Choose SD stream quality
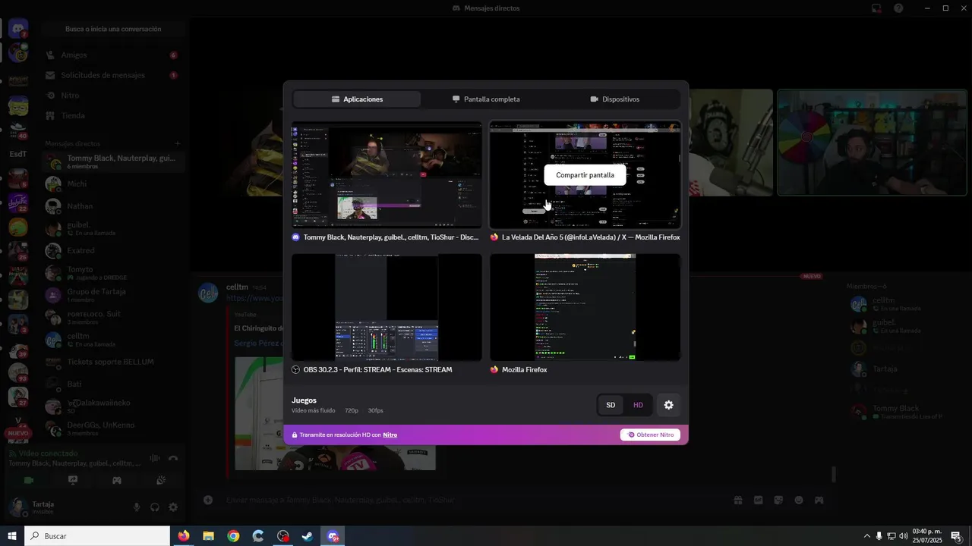972x546 pixels. pyautogui.click(x=611, y=405)
